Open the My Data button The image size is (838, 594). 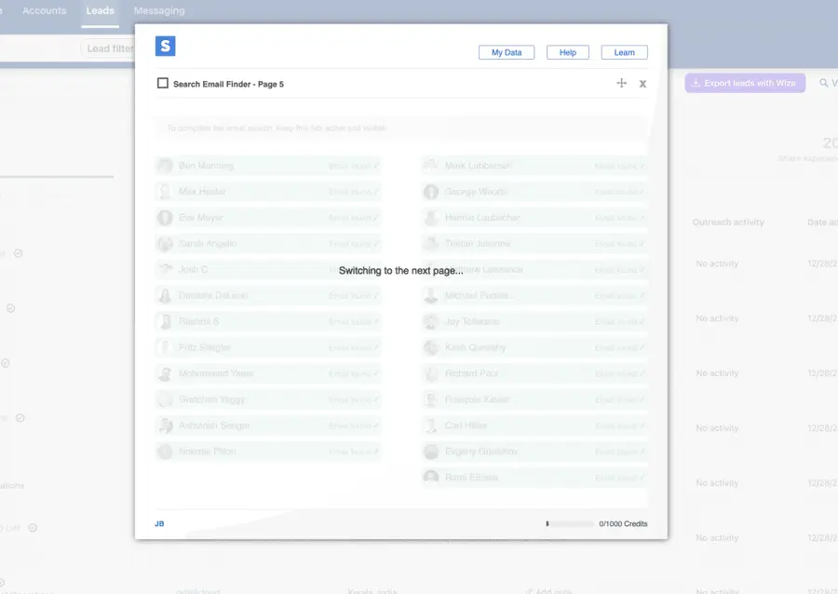pyautogui.click(x=507, y=52)
